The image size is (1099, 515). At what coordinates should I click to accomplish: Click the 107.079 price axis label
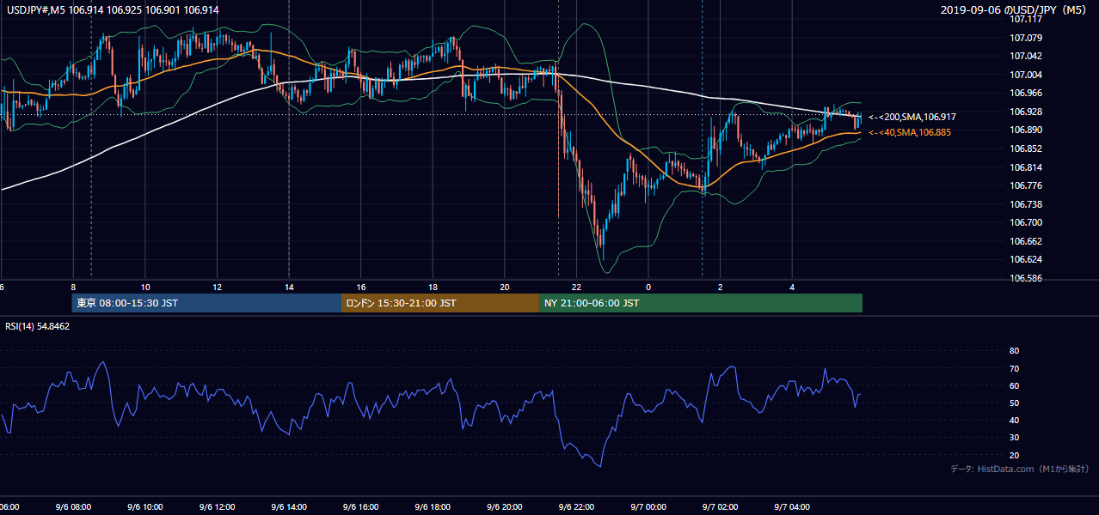pos(1025,38)
